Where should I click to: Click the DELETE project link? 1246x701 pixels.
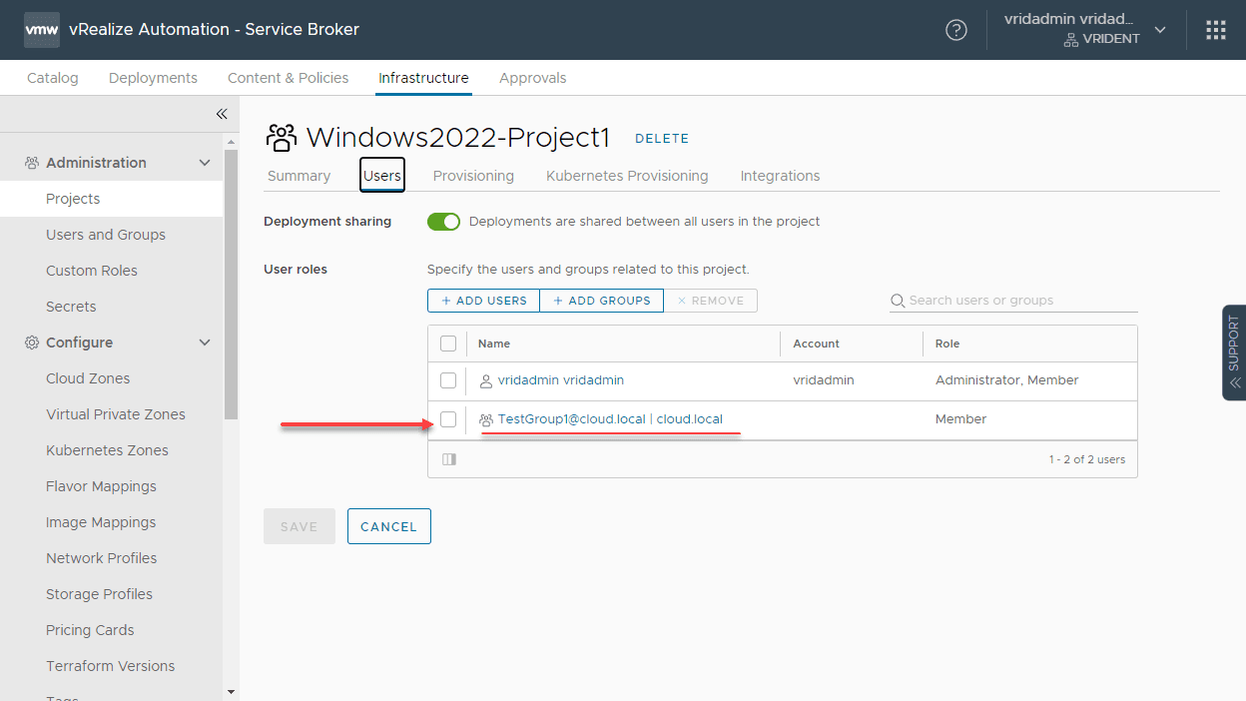662,139
